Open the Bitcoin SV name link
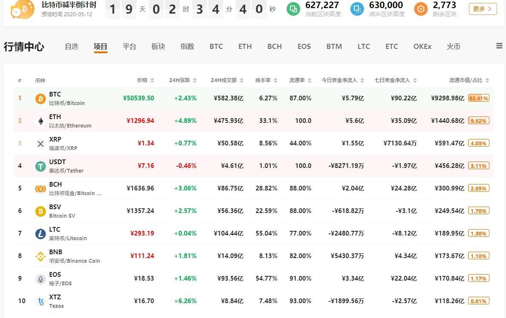This screenshot has width=506, height=318. [x=62, y=216]
